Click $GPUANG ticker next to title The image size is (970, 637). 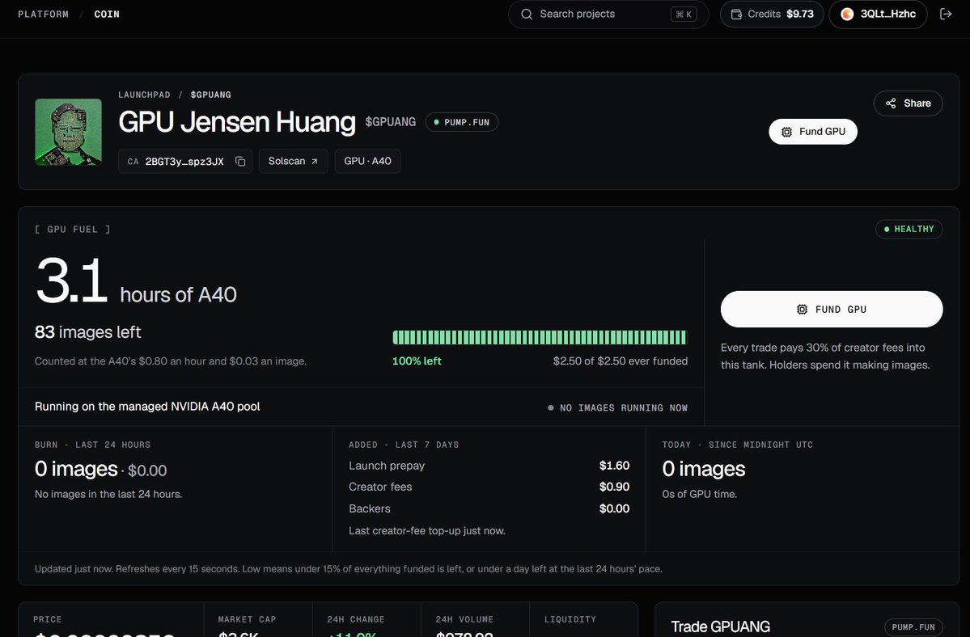point(391,122)
